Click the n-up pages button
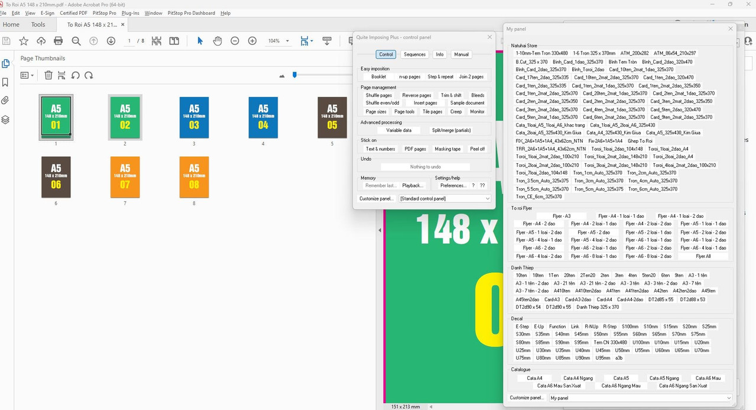This screenshot has height=410, width=756. tap(410, 77)
